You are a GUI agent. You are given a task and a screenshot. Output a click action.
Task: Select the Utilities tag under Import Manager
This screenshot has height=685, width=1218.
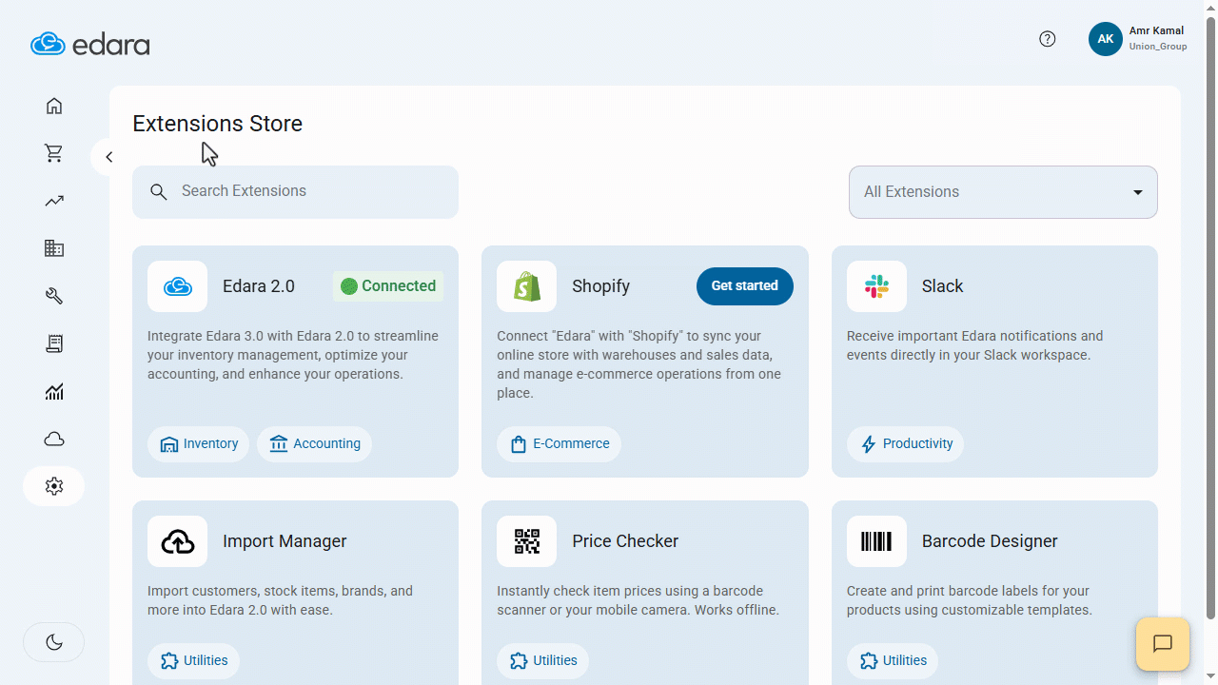click(x=193, y=661)
